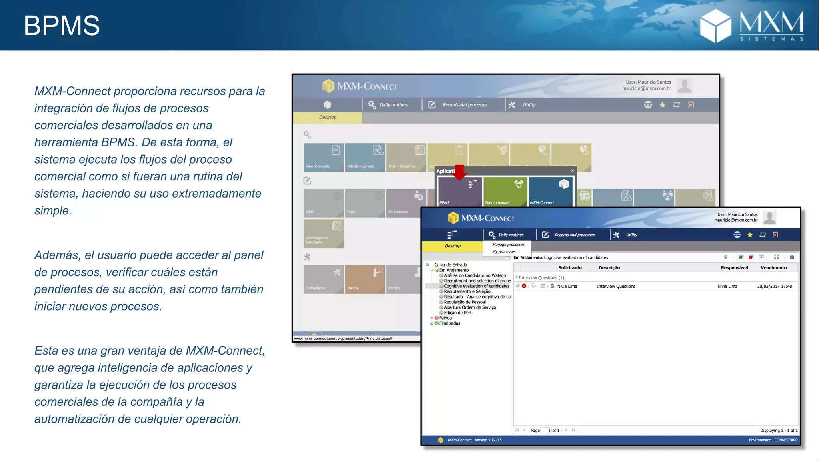Image resolution: width=819 pixels, height=461 pixels.
Task: Open the MXM tile in the back window
Action: pos(324,203)
